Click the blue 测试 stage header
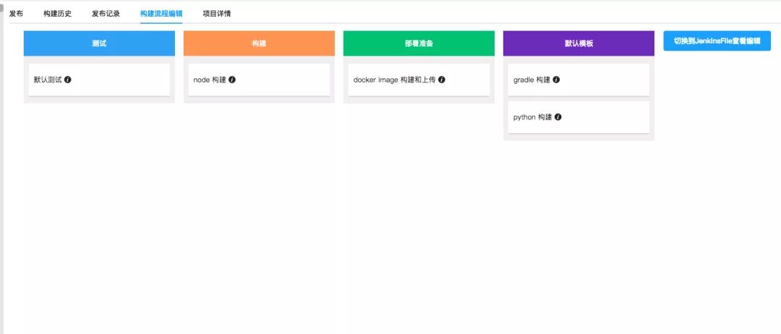Viewport: 781px width, 334px height. coord(99,43)
